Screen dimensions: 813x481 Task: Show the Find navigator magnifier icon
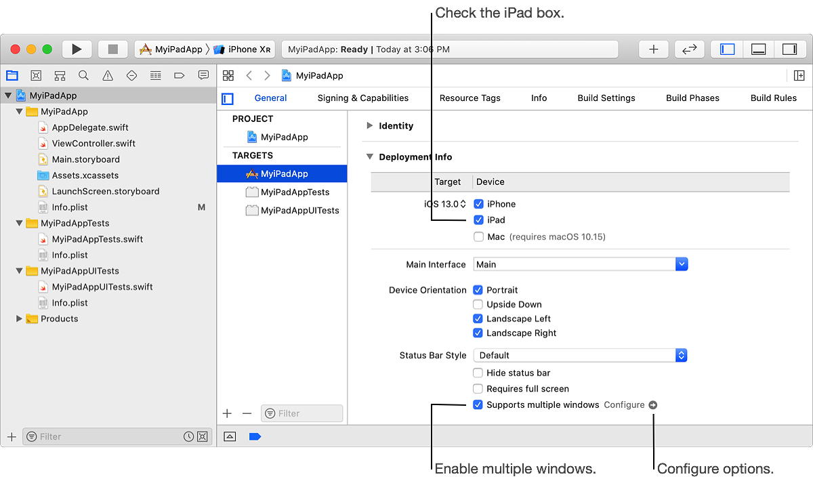[x=83, y=75]
